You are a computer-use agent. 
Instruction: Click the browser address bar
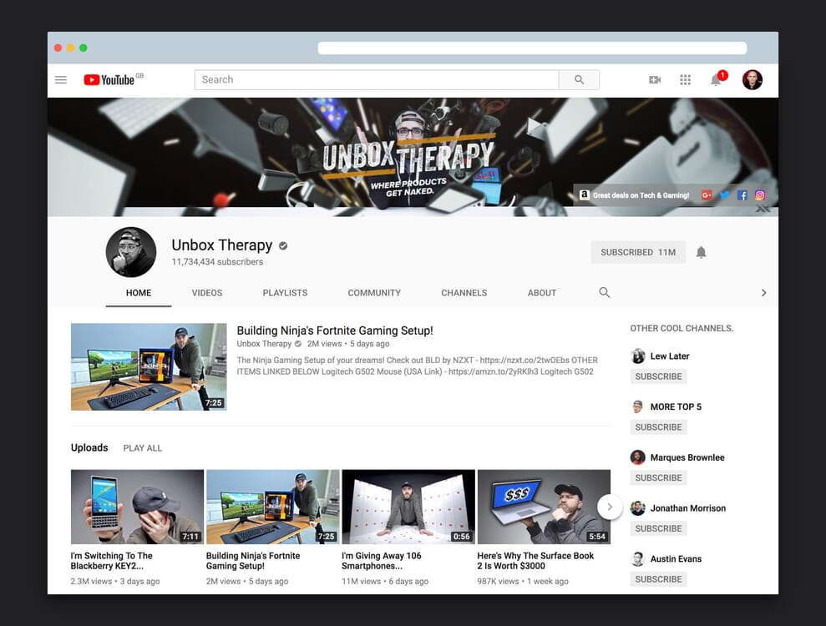pos(532,48)
